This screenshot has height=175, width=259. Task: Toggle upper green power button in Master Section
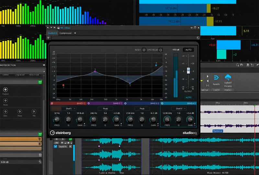point(40,82)
